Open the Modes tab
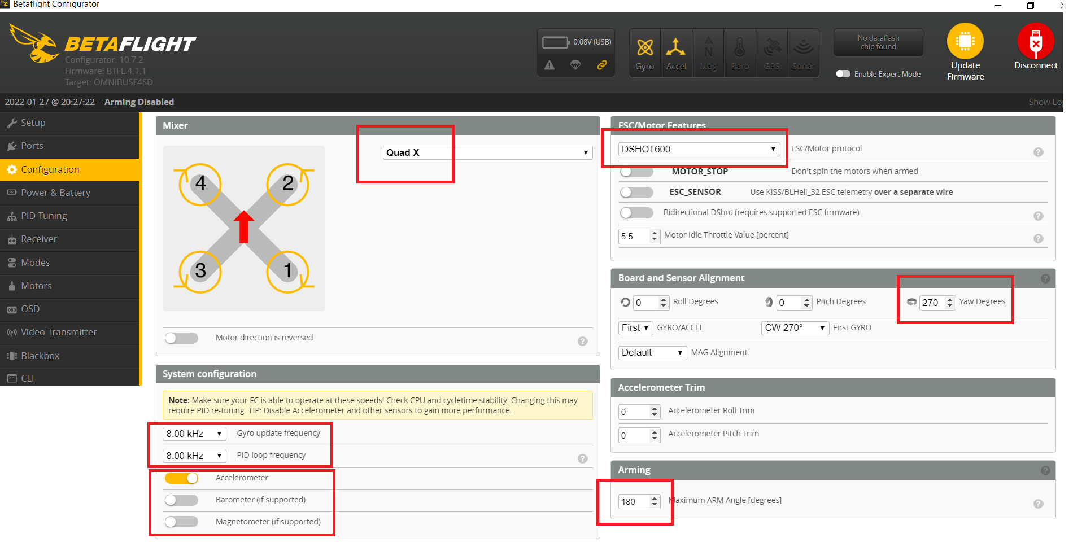This screenshot has width=1073, height=542. 69,263
